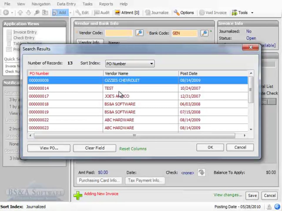The height and width of the screenshot is (211, 282).
Task: Click horizontal scrollbar right arrow
Action: (x=245, y=135)
